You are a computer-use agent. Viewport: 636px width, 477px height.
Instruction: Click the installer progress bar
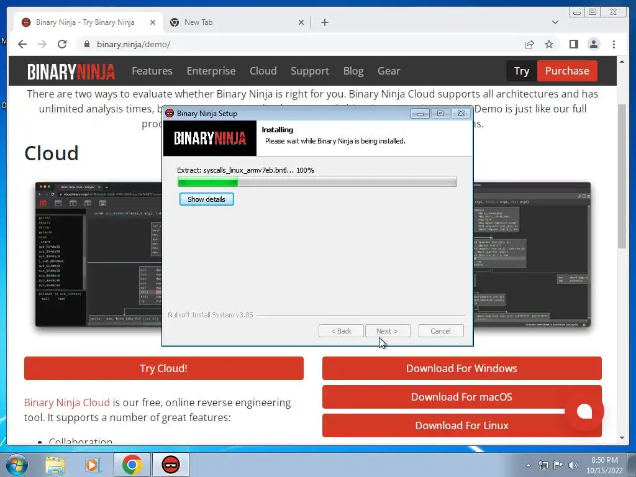tap(317, 181)
